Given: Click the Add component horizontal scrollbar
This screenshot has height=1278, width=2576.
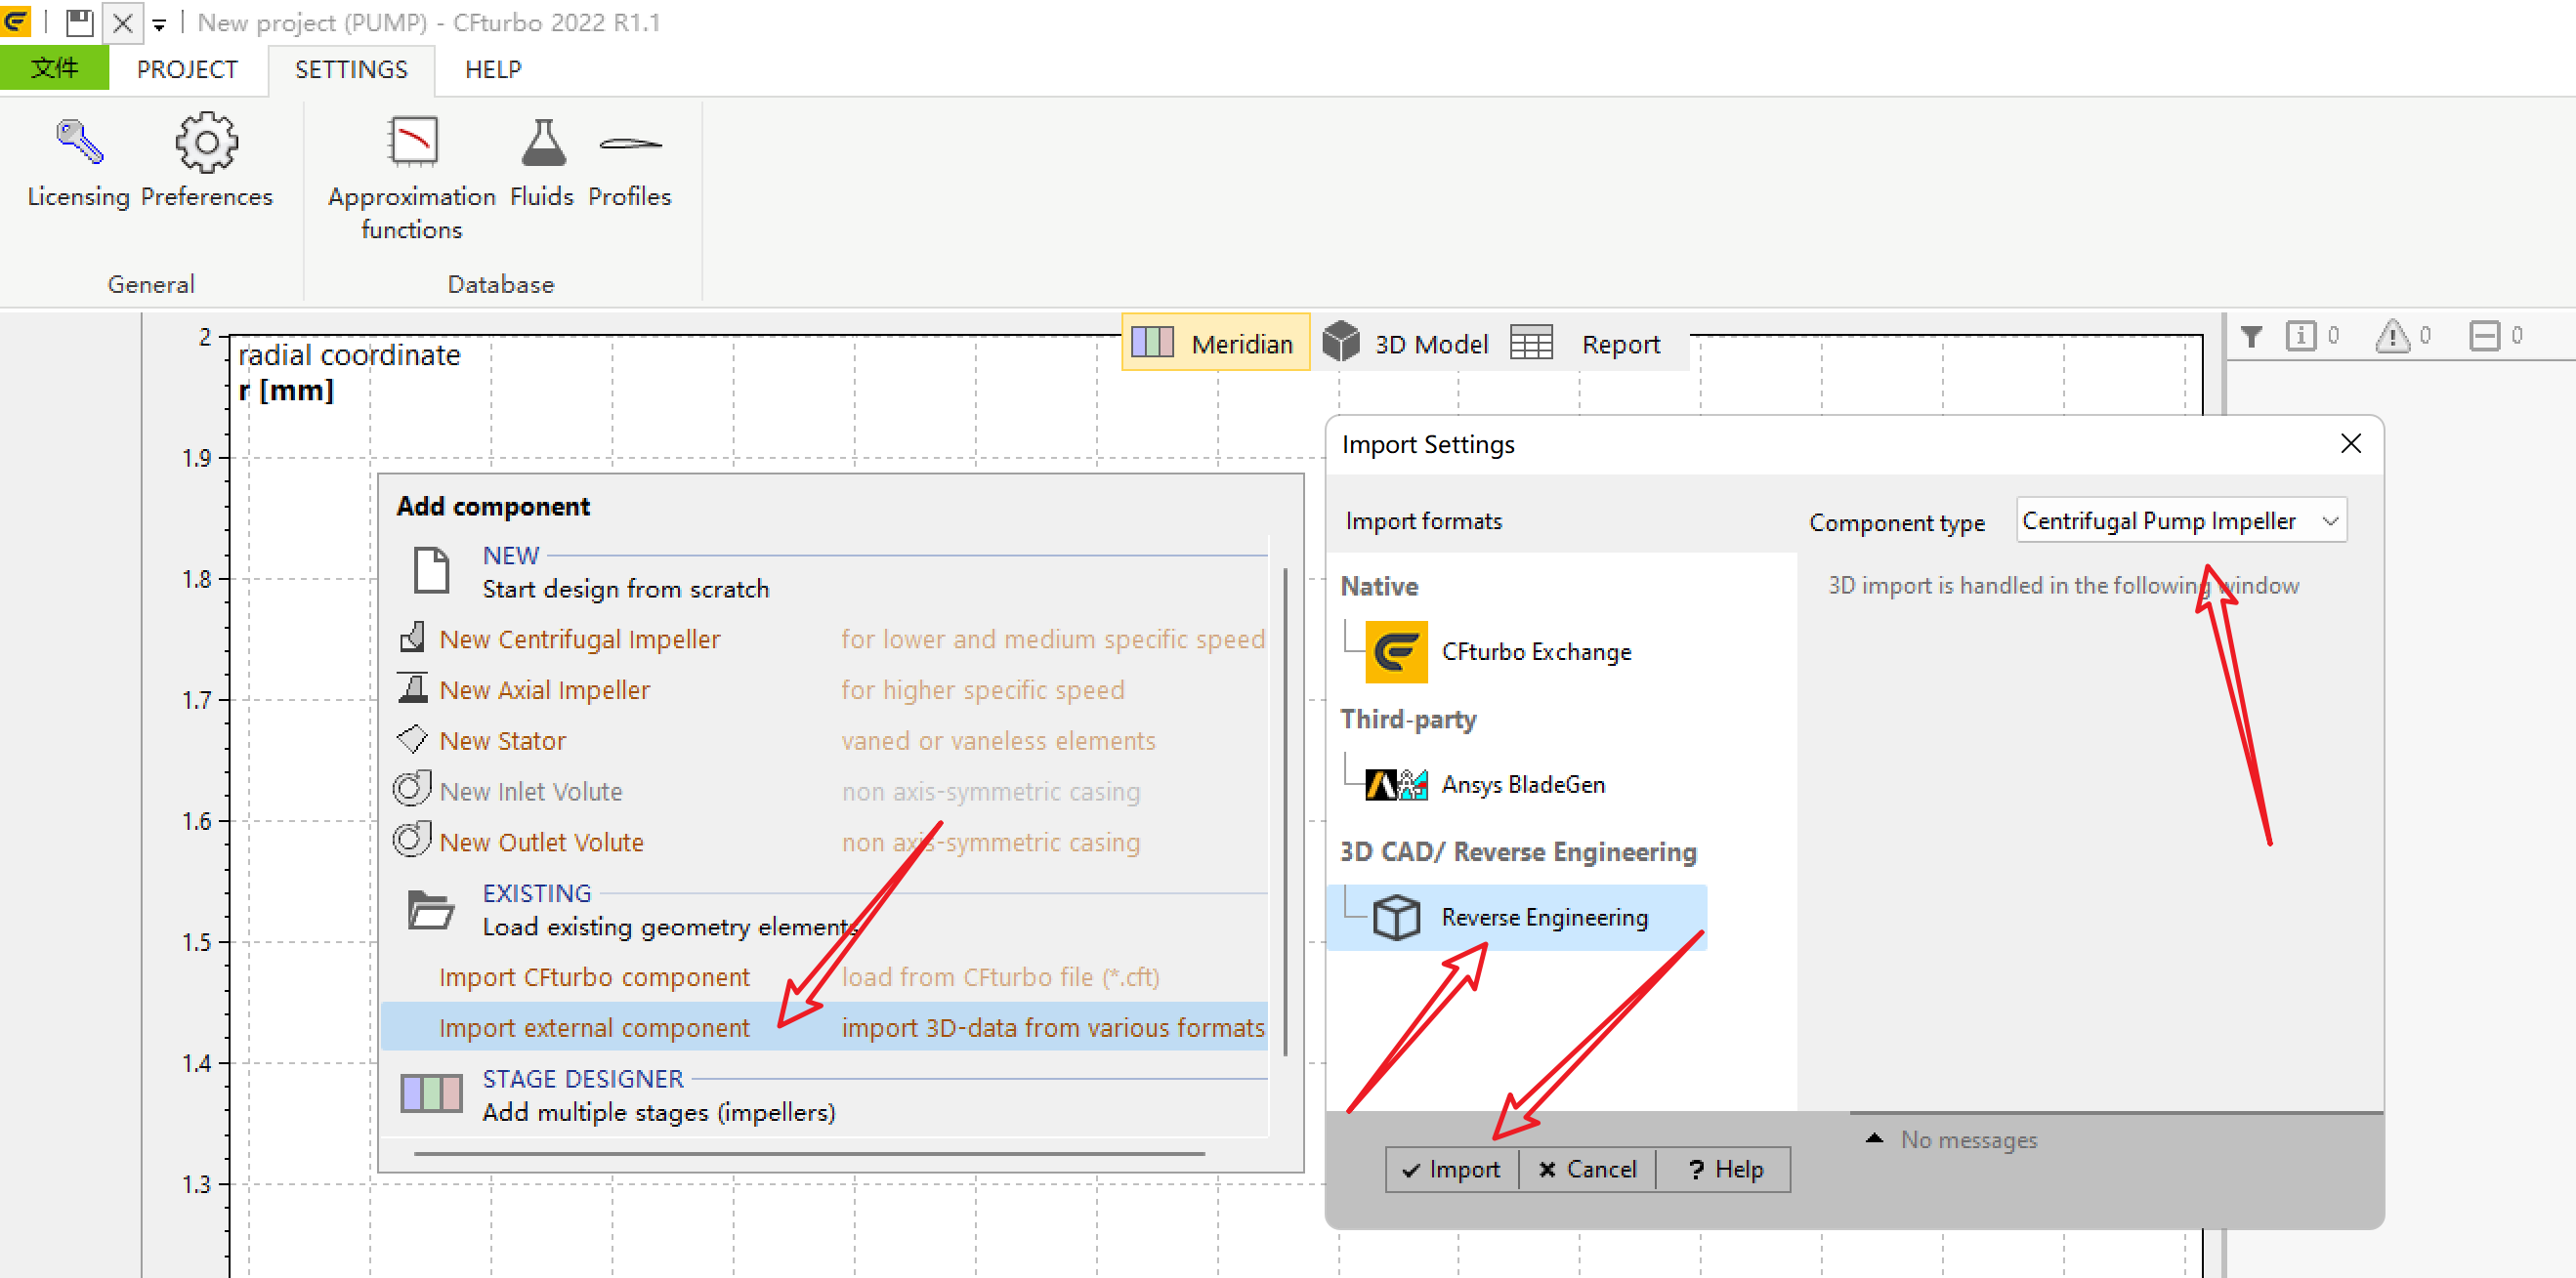Looking at the screenshot, I should (809, 1153).
